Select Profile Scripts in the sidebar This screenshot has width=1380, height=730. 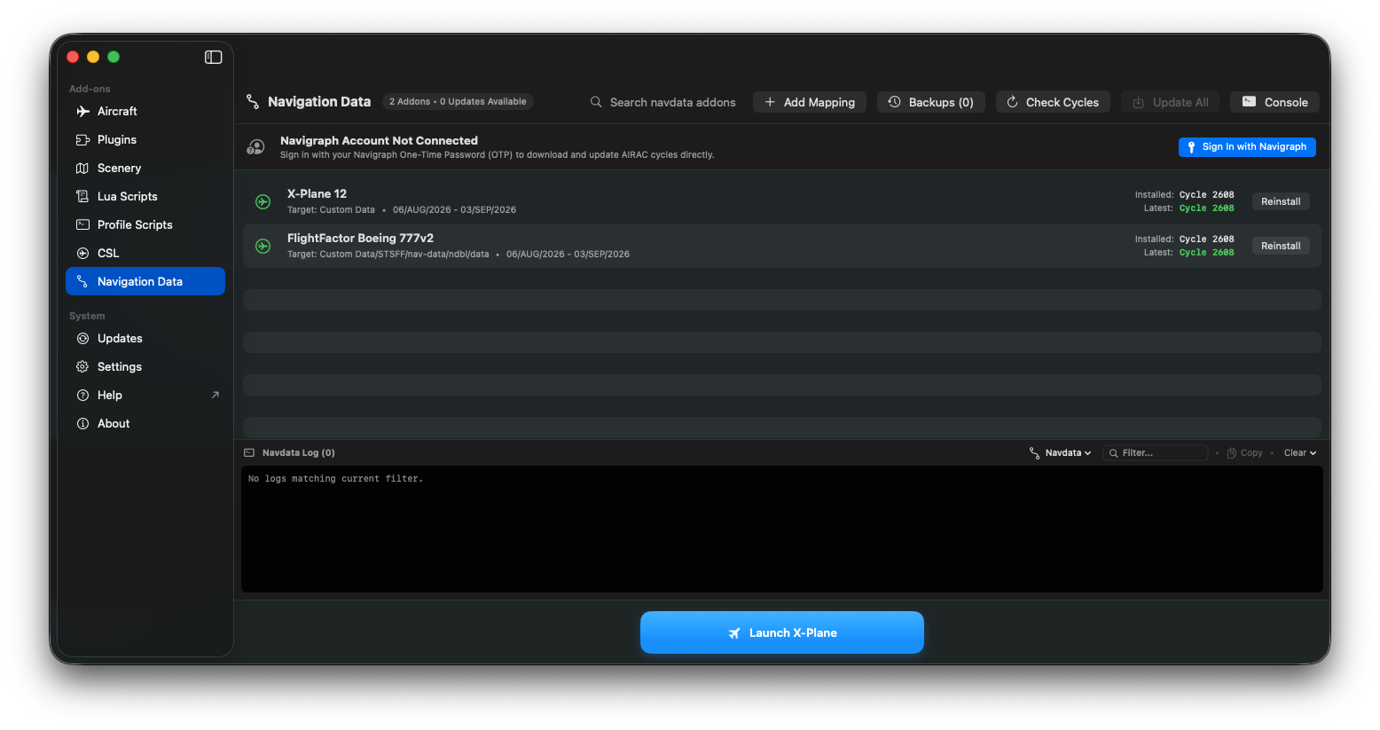pyautogui.click(x=145, y=224)
